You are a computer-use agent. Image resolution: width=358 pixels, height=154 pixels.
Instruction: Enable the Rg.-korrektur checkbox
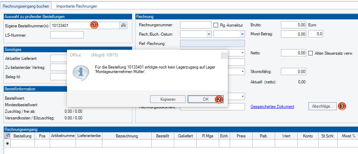click(216, 25)
